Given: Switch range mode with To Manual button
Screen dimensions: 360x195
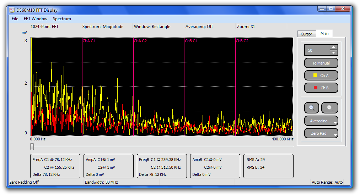Looking at the screenshot, I should pos(321,63).
